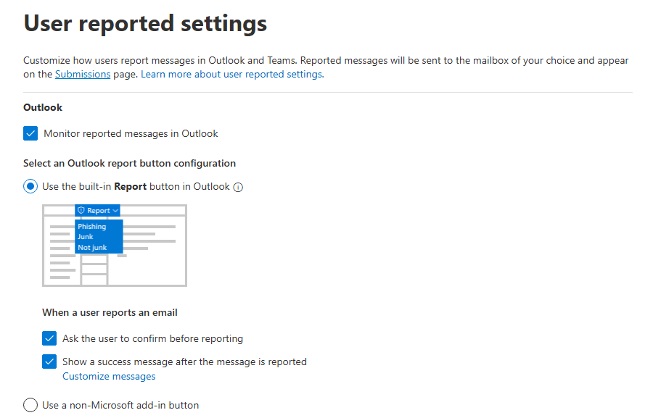Click Select an Outlook report button configuration label
Viewport: 653px width, 418px height.
pos(130,163)
